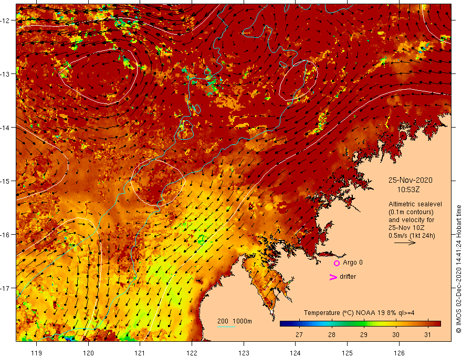Click longitude axis label 125
Image resolution: width=462 pixels, height=357 pixels.
[x=347, y=353]
